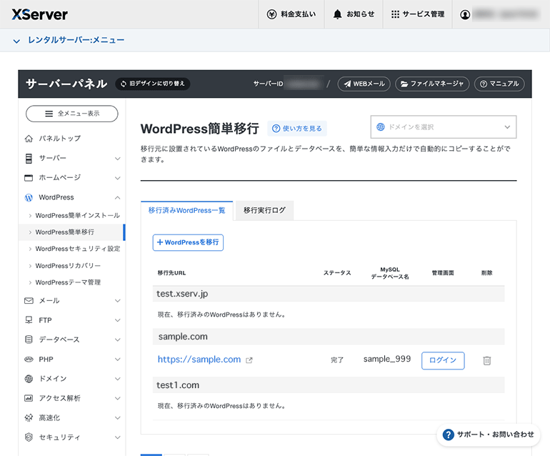
Task: Click the external link icon beside sample.com
Action: (x=249, y=360)
